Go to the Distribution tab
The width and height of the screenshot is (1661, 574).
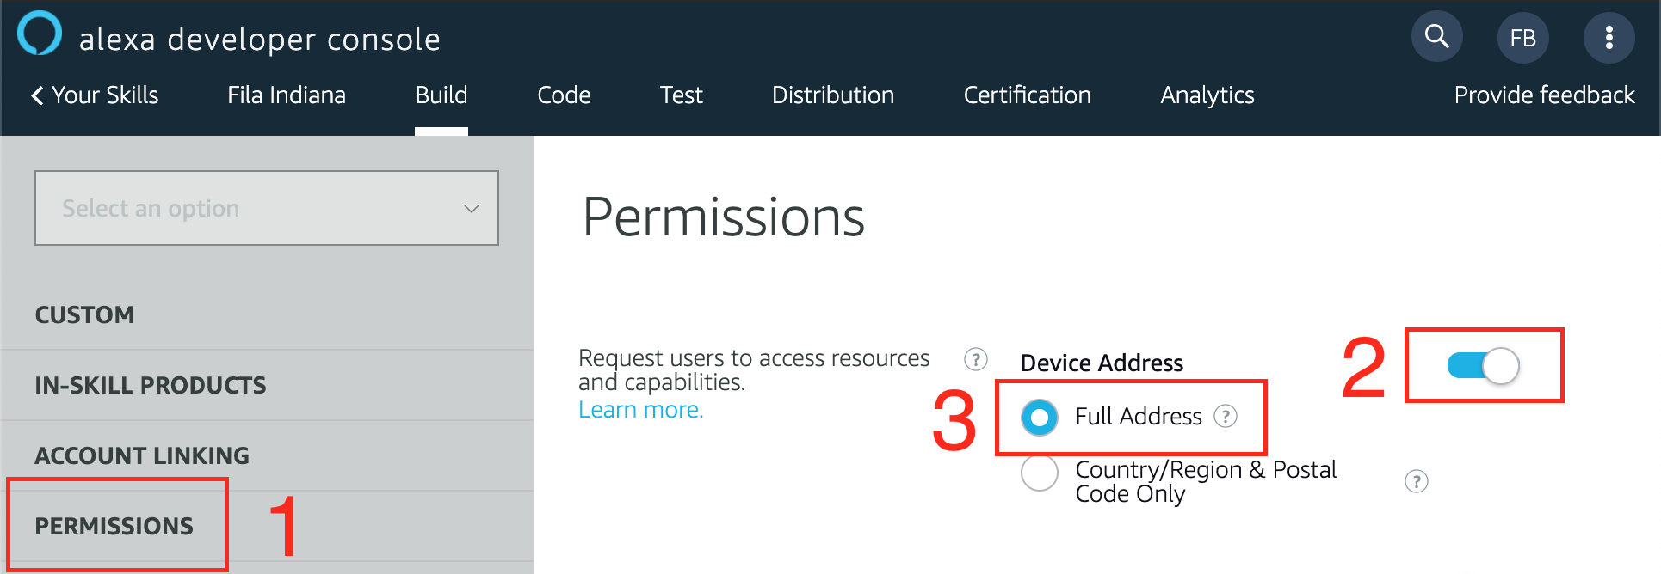[832, 95]
